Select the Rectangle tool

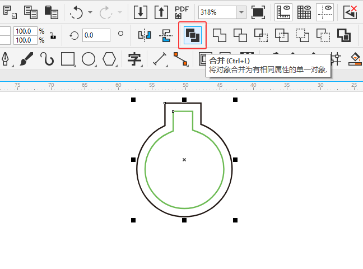(68, 59)
